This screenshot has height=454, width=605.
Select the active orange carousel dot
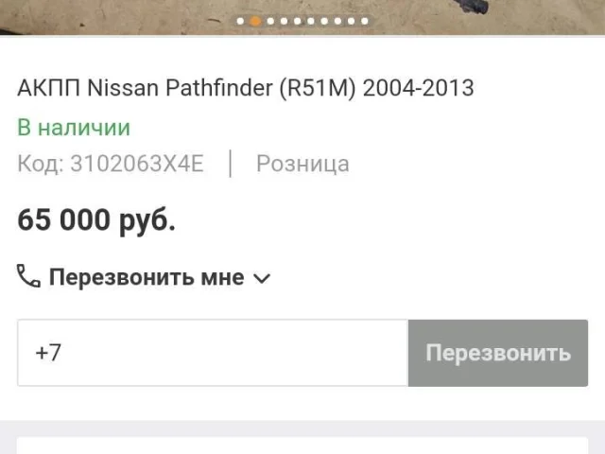click(255, 21)
